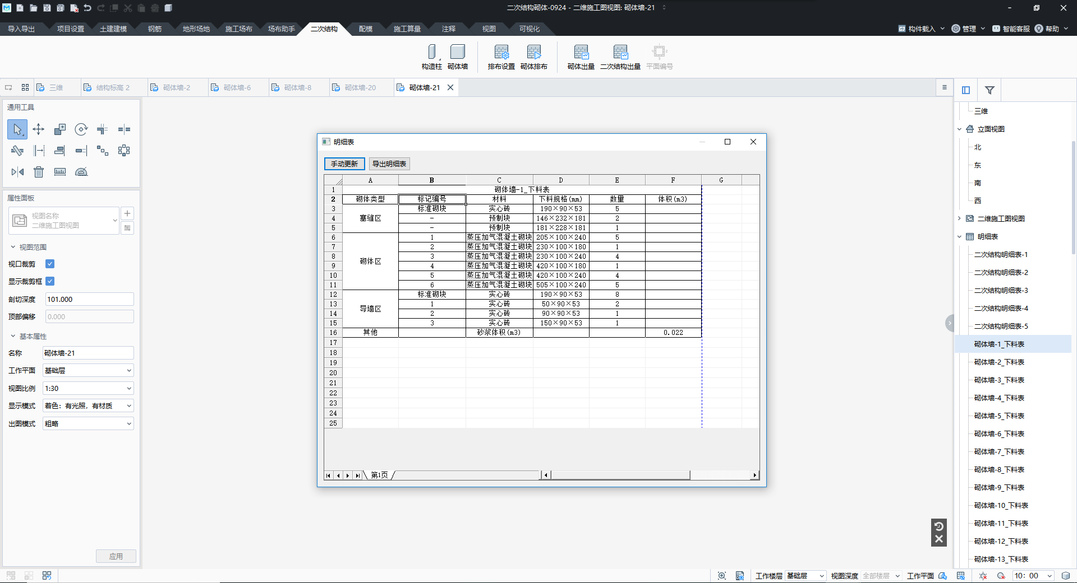
Task: Toggle 视口裁剪 checkbox
Action: pyautogui.click(x=50, y=264)
